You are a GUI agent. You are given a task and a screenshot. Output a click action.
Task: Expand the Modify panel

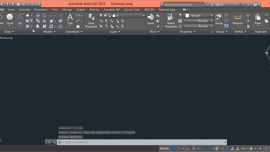tap(49, 32)
